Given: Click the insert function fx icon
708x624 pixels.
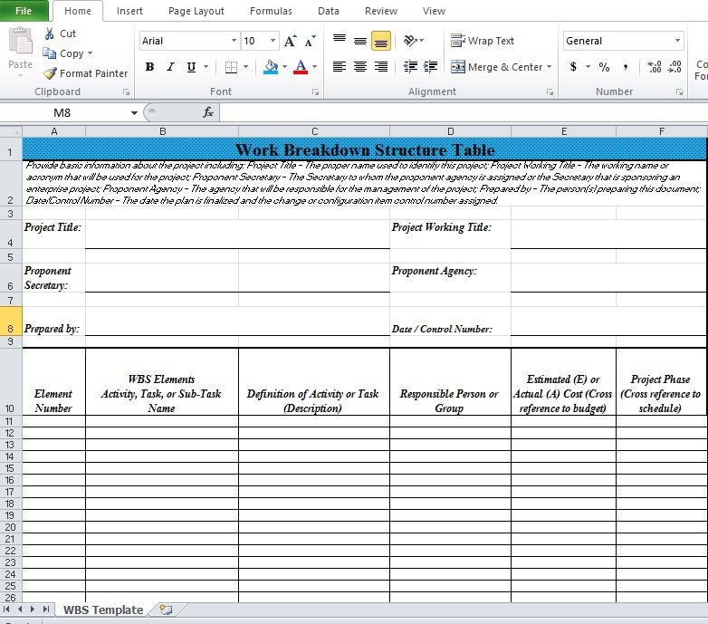Looking at the screenshot, I should pos(208,112).
